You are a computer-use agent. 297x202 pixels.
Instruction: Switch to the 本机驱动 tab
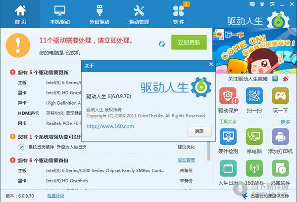pyautogui.click(x=60, y=15)
